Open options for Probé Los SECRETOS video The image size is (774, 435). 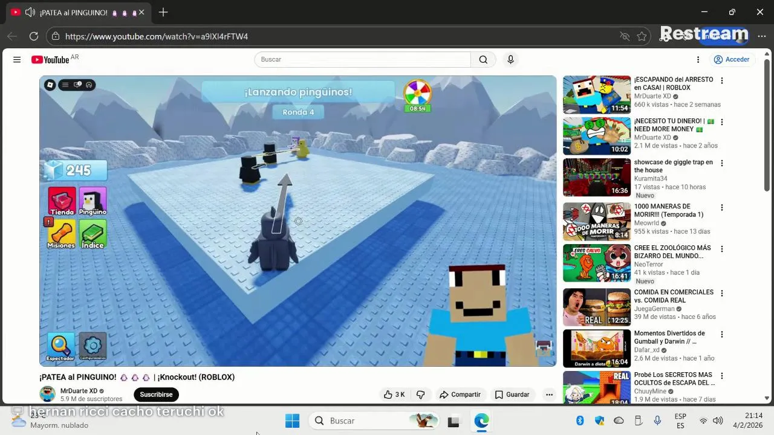click(721, 376)
